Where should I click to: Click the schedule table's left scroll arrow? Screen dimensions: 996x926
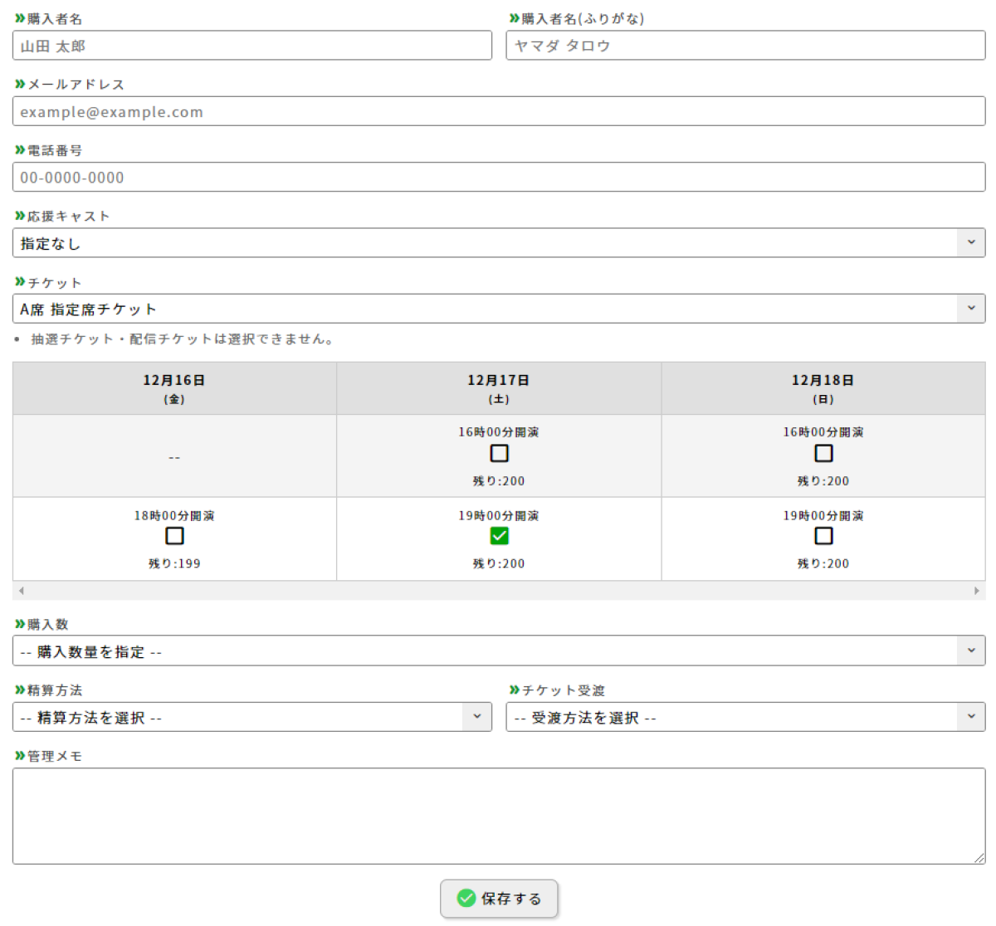pos(22,591)
